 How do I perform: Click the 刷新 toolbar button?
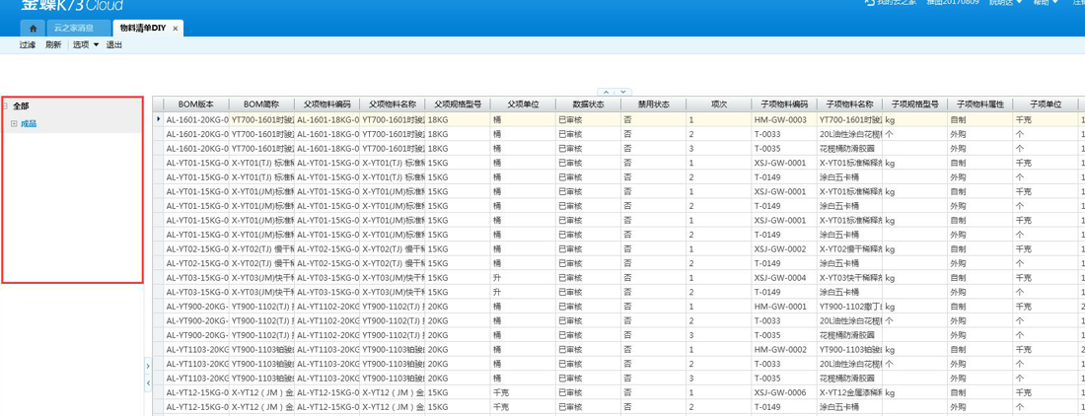(53, 45)
